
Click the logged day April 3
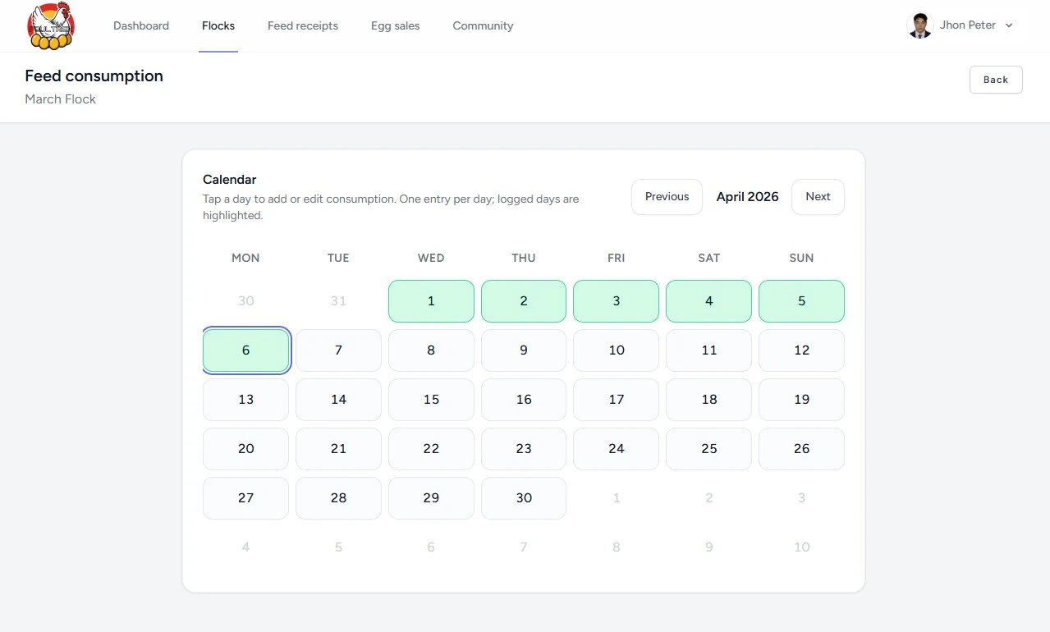[x=616, y=301]
